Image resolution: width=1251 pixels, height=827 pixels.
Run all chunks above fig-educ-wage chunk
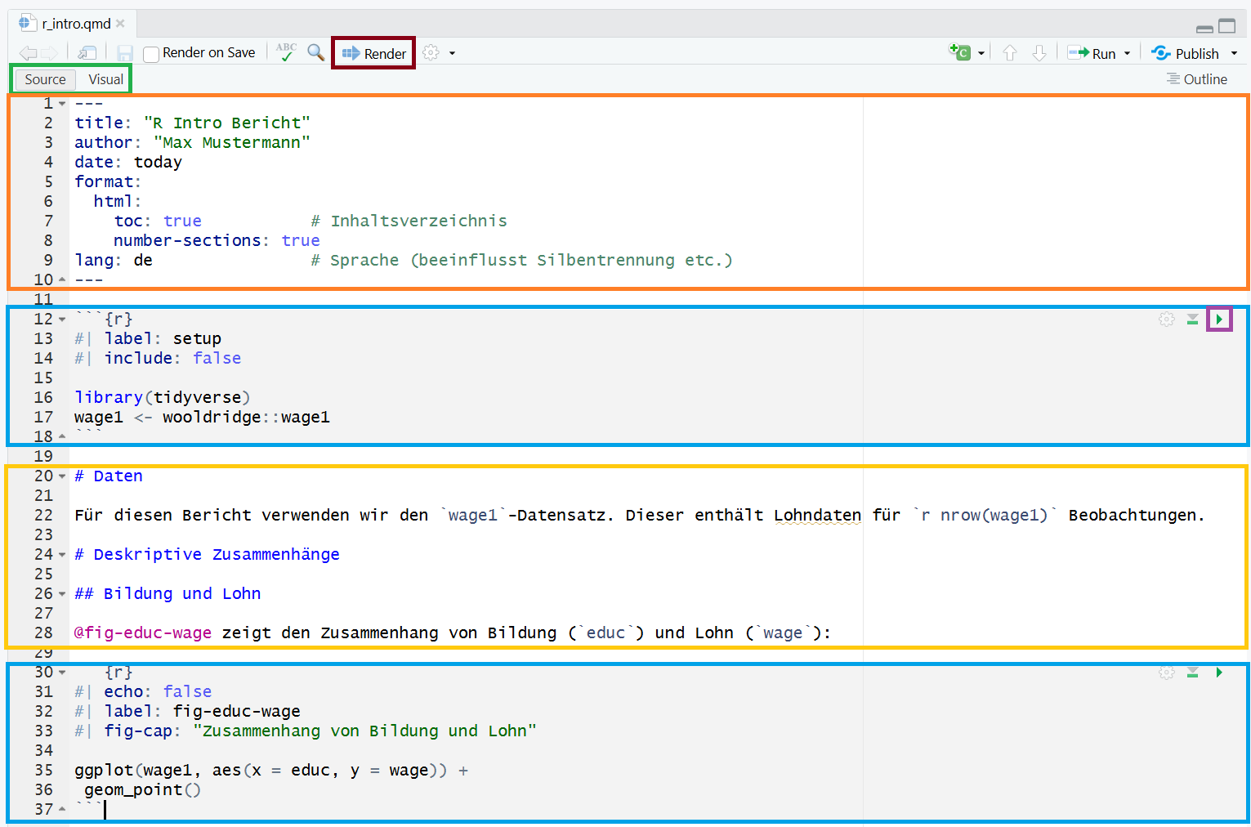(x=1193, y=672)
